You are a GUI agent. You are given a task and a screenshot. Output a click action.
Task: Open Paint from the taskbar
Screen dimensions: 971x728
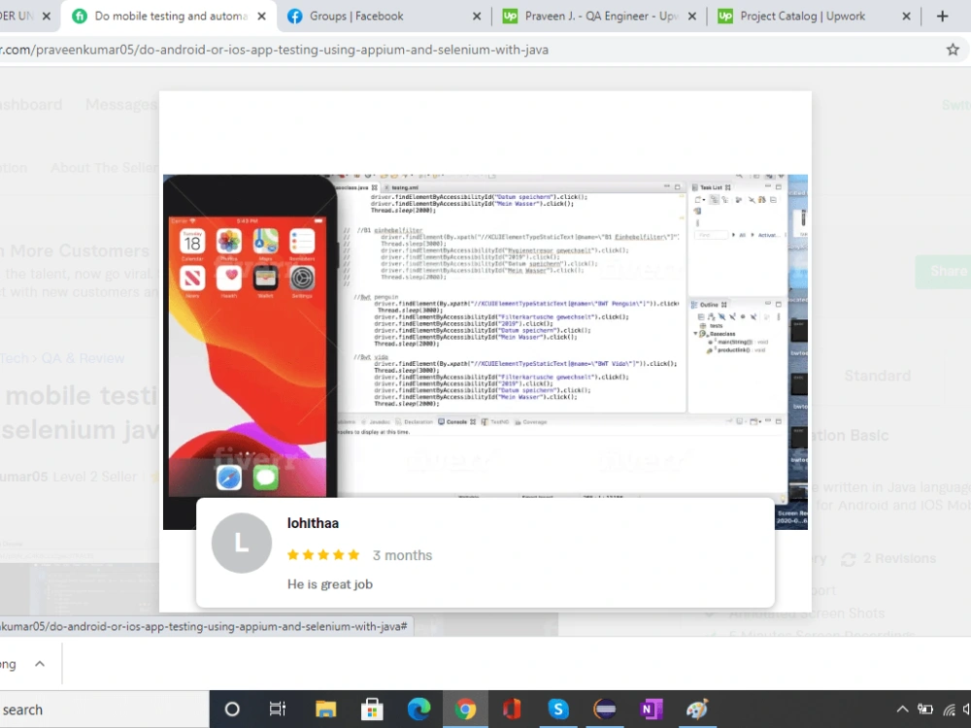coord(697,710)
